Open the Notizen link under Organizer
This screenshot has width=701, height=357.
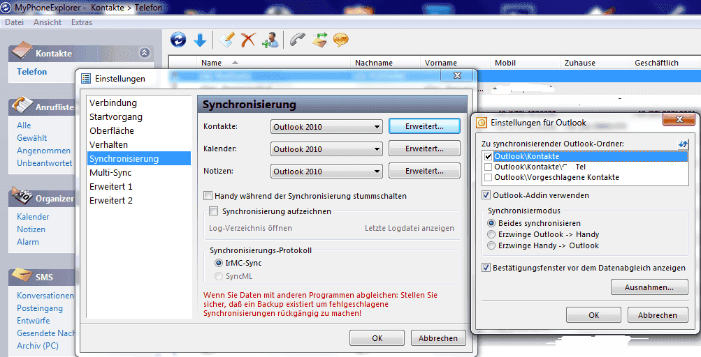point(31,229)
